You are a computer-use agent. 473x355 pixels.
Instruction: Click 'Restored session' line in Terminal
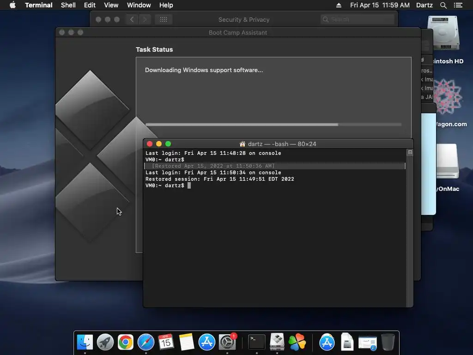click(219, 179)
